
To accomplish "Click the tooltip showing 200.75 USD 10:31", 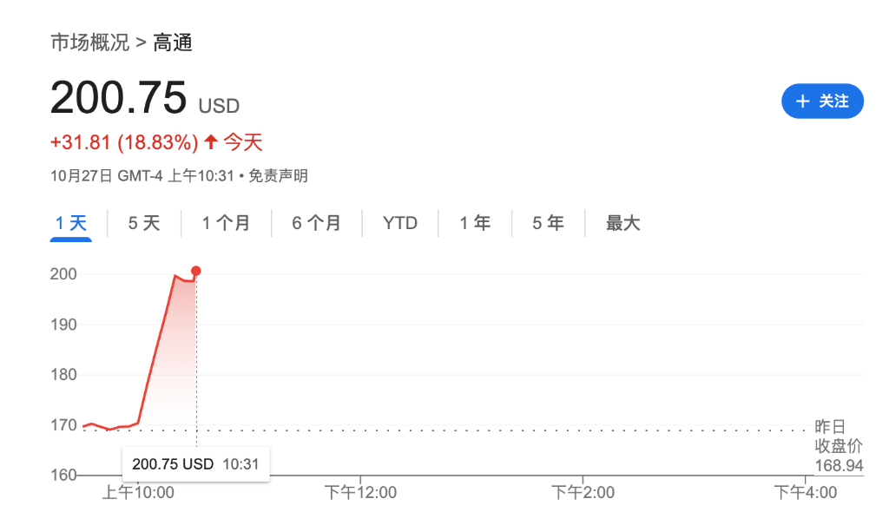I will point(195,463).
